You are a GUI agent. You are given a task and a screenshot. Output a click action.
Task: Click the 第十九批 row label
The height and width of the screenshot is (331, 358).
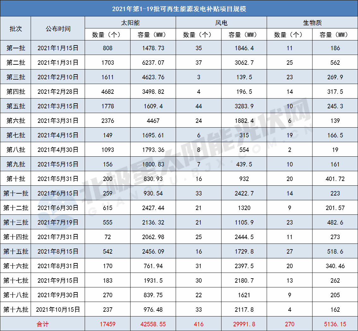click(16, 310)
